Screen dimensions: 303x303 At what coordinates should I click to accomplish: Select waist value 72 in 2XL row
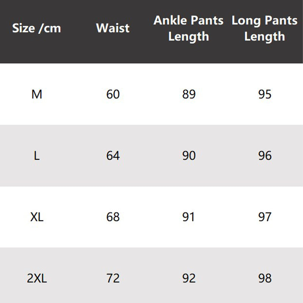[113, 278]
